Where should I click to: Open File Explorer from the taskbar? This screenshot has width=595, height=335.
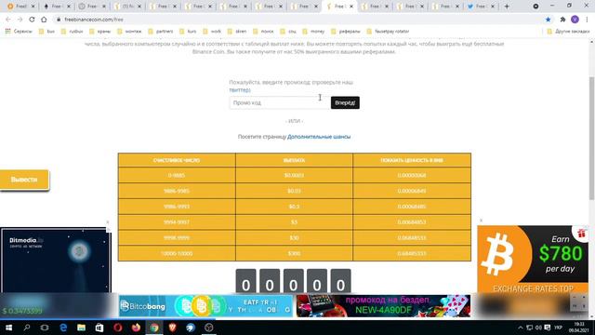(x=81, y=328)
